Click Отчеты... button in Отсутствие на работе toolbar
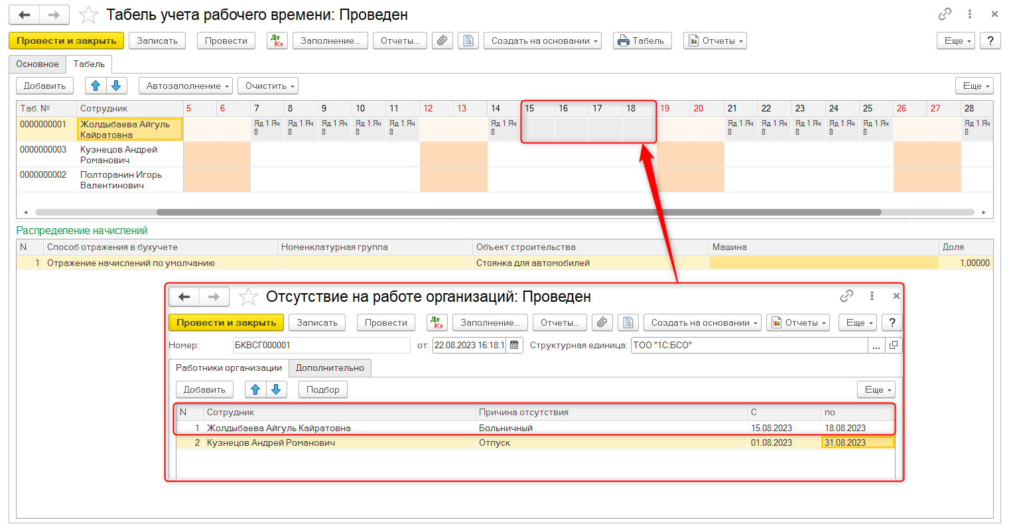This screenshot has width=1009, height=528. [560, 322]
